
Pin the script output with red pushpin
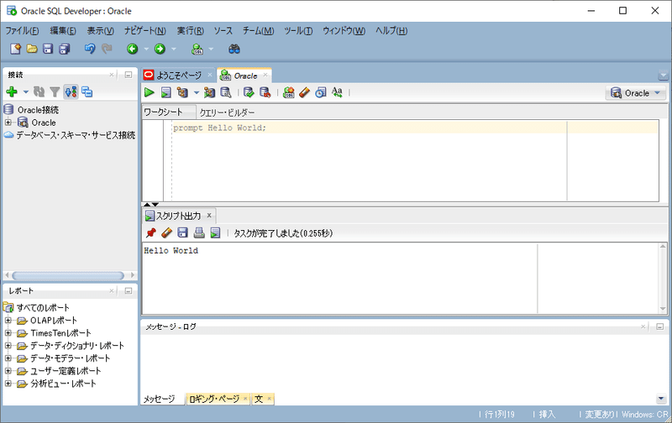click(150, 233)
